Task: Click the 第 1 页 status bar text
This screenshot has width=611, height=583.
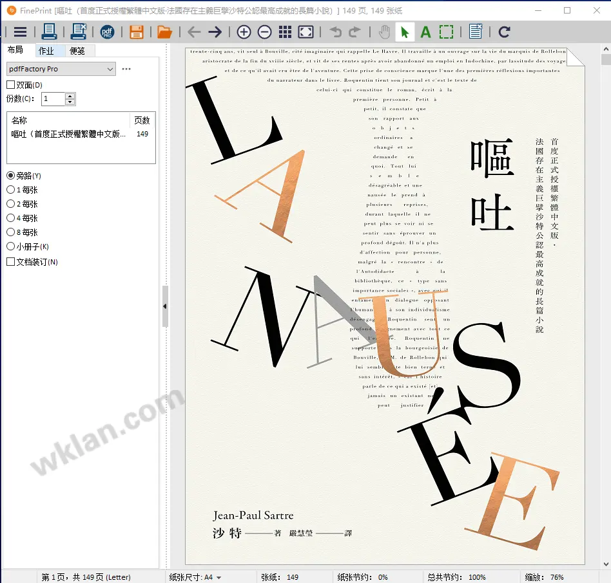Action: tap(86, 577)
